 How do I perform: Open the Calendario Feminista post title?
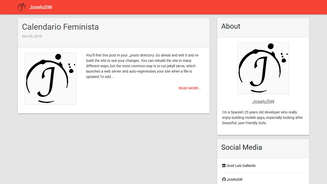tap(60, 27)
